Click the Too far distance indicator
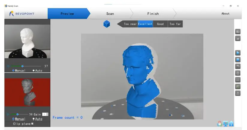The image size is (247, 130). click(x=175, y=24)
